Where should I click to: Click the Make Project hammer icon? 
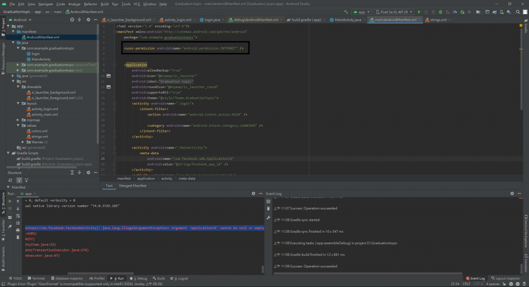[345, 11]
